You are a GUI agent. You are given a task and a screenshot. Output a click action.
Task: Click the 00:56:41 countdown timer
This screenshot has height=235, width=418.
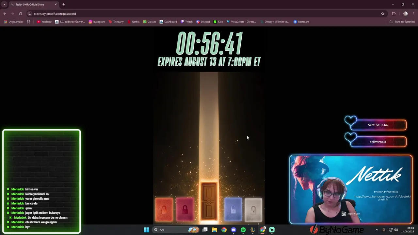click(209, 43)
